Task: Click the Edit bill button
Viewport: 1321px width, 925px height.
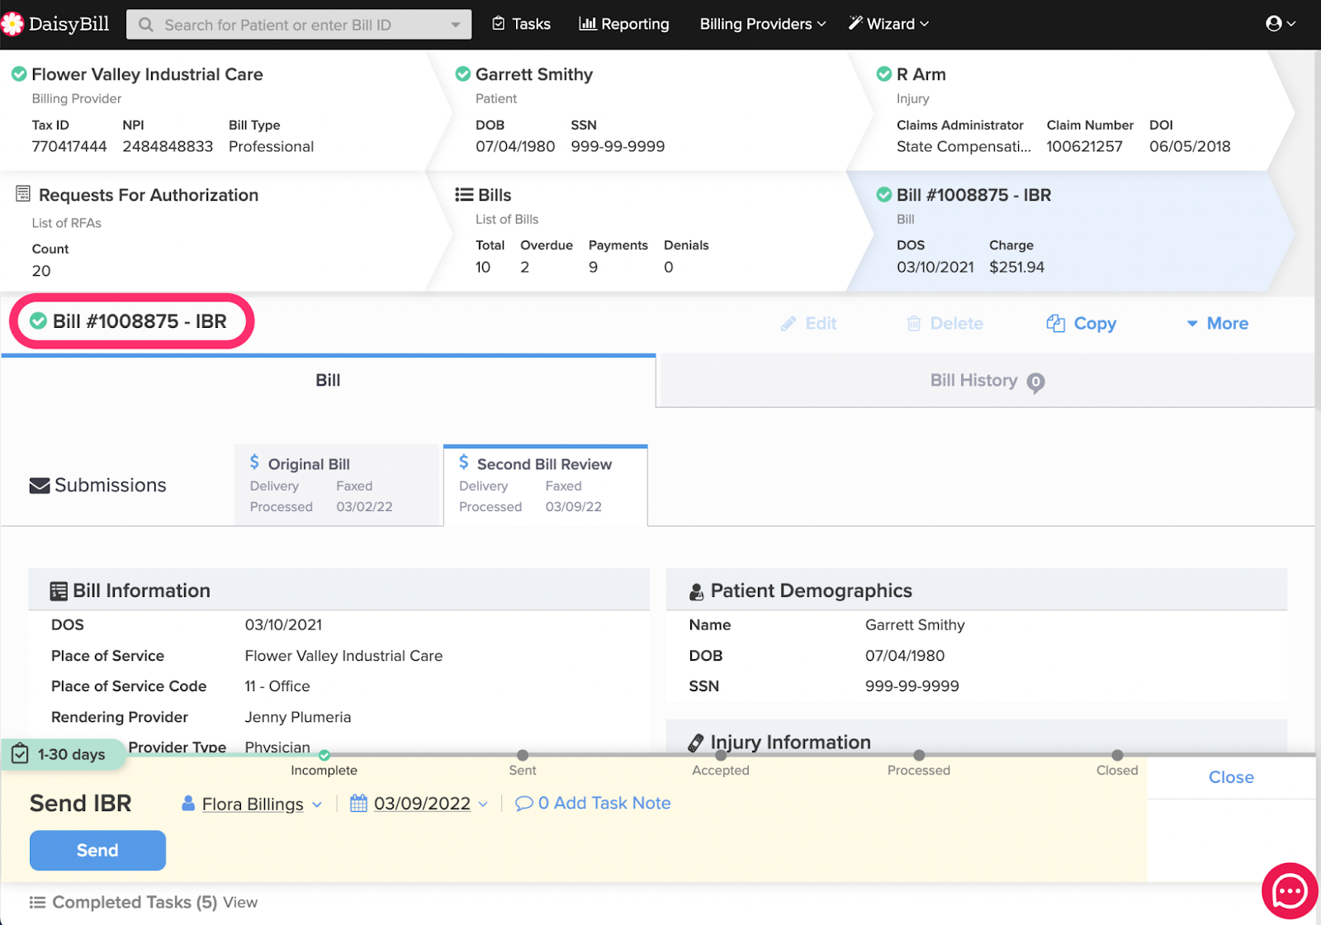Action: click(808, 324)
